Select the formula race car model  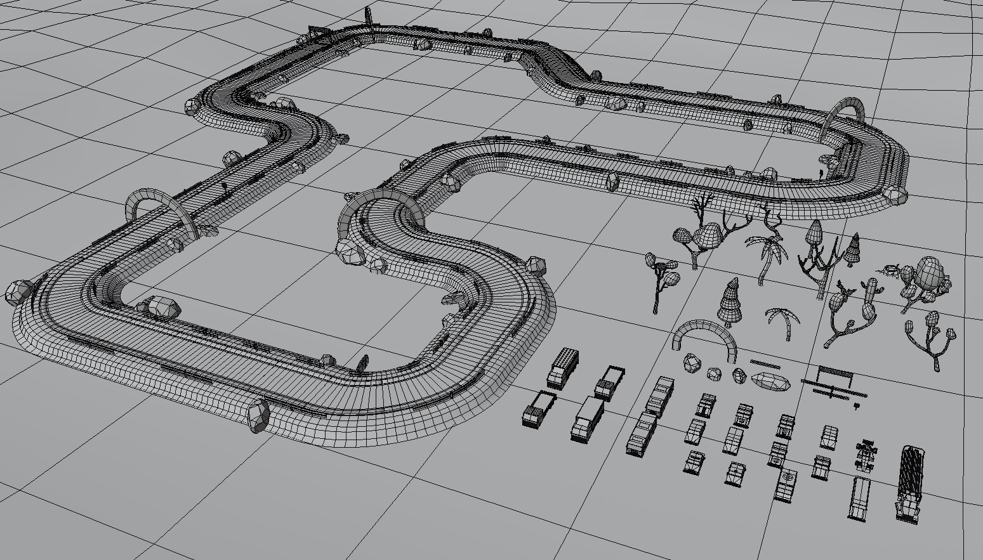coord(866,455)
